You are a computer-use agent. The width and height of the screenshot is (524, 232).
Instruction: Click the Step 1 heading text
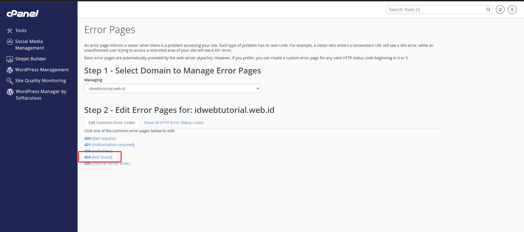click(173, 71)
